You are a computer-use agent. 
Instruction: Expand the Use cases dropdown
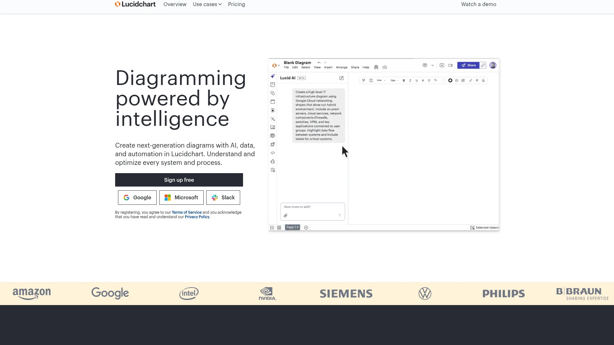coord(207,4)
